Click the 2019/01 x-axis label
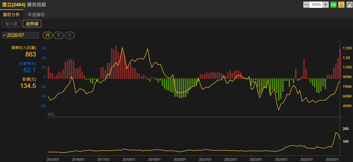The width and height of the screenshot is (353, 162). (154, 159)
